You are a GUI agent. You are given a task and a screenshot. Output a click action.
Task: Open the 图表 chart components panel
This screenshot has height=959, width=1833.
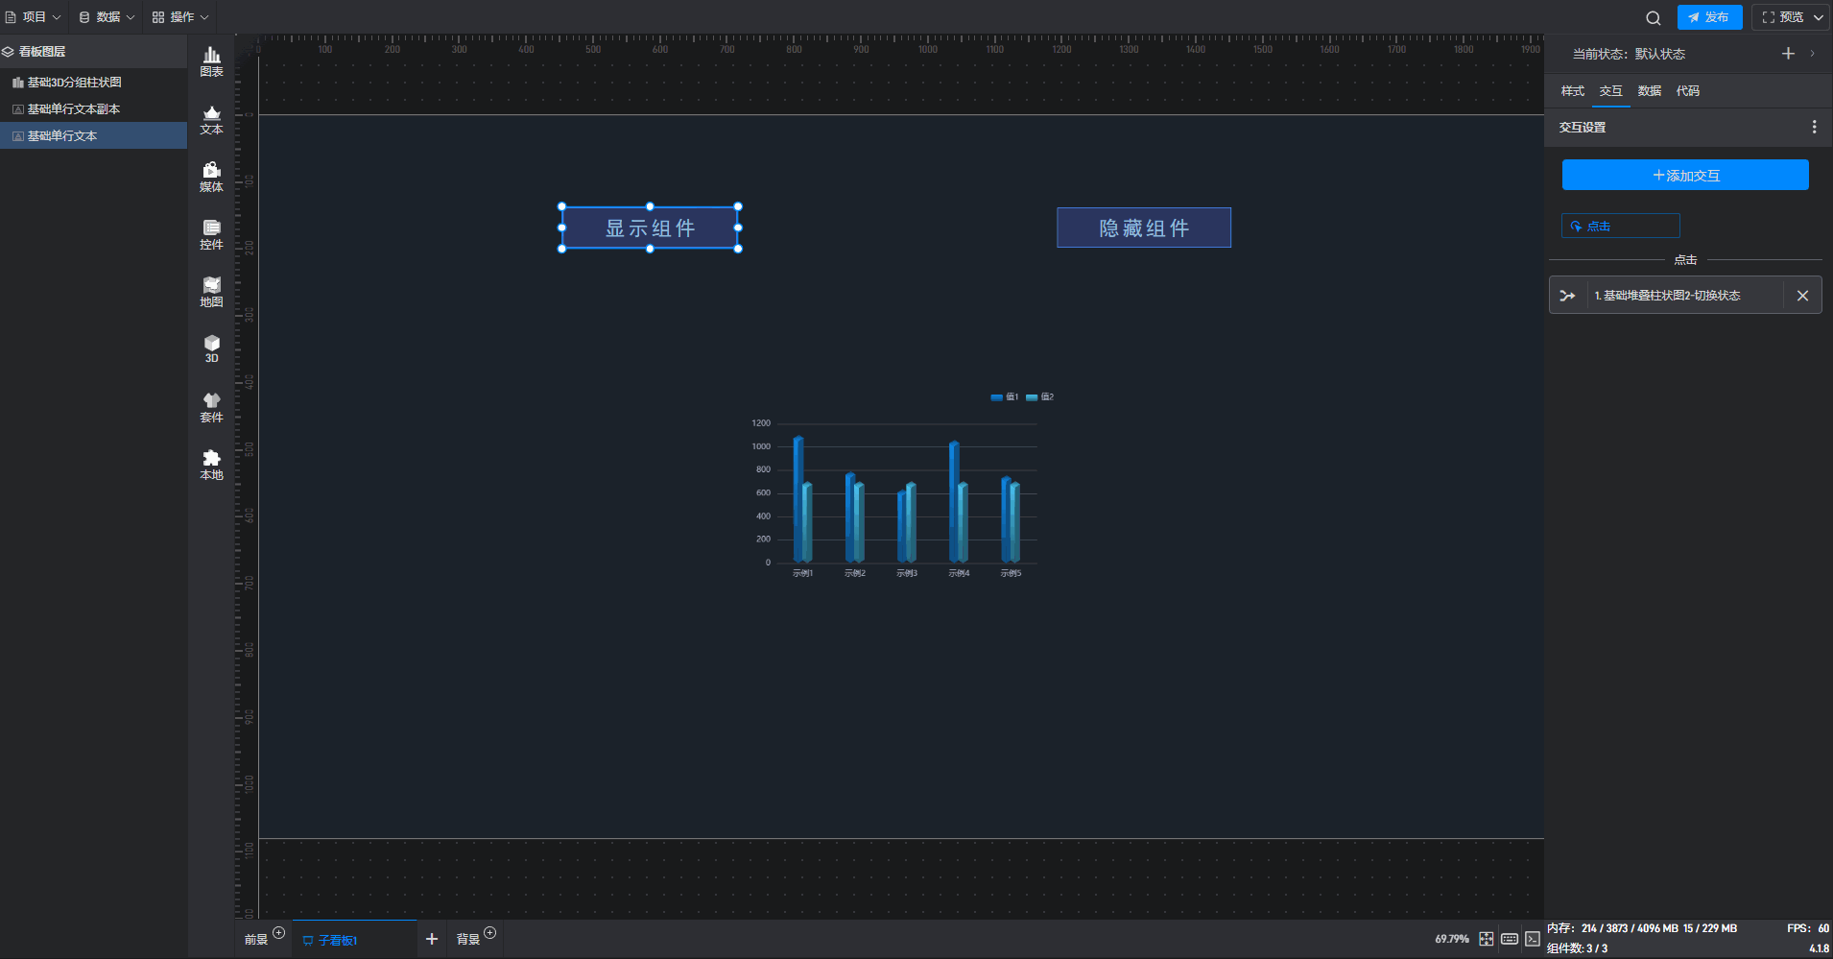[211, 61]
